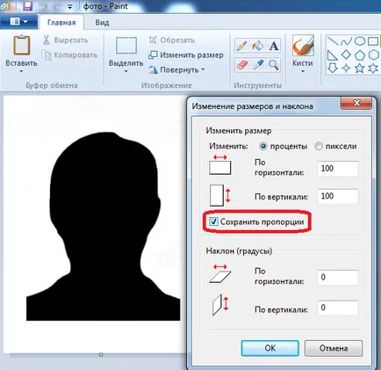Screen dimensions: 381x370
Task: Click the Отмена button
Action: point(334,348)
